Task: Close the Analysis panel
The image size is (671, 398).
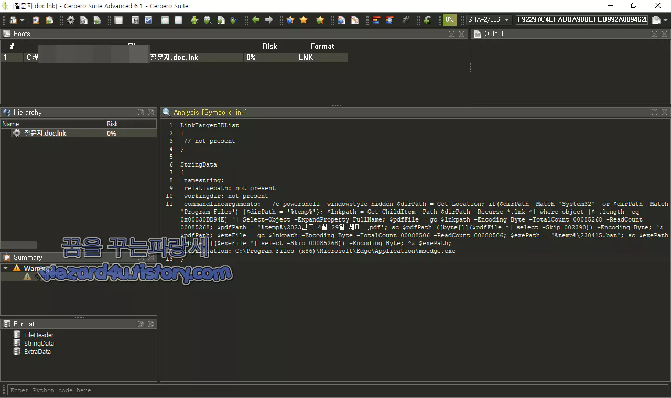Action: pos(664,112)
